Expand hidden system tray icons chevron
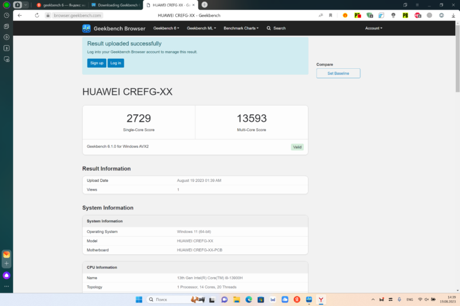Image resolution: width=460 pixels, height=306 pixels. click(373, 300)
